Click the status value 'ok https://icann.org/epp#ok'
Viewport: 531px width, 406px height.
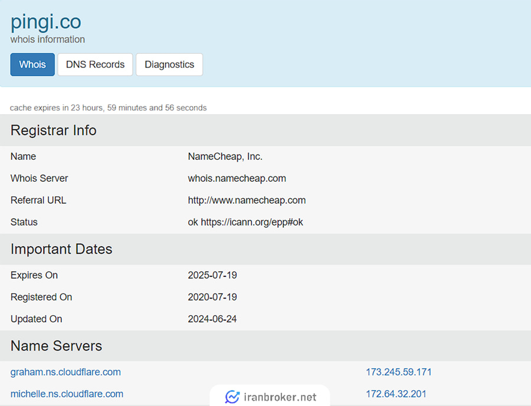pos(245,222)
